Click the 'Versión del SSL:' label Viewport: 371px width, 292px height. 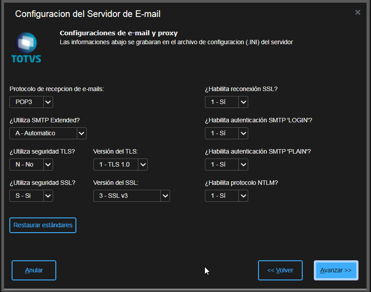click(x=116, y=183)
